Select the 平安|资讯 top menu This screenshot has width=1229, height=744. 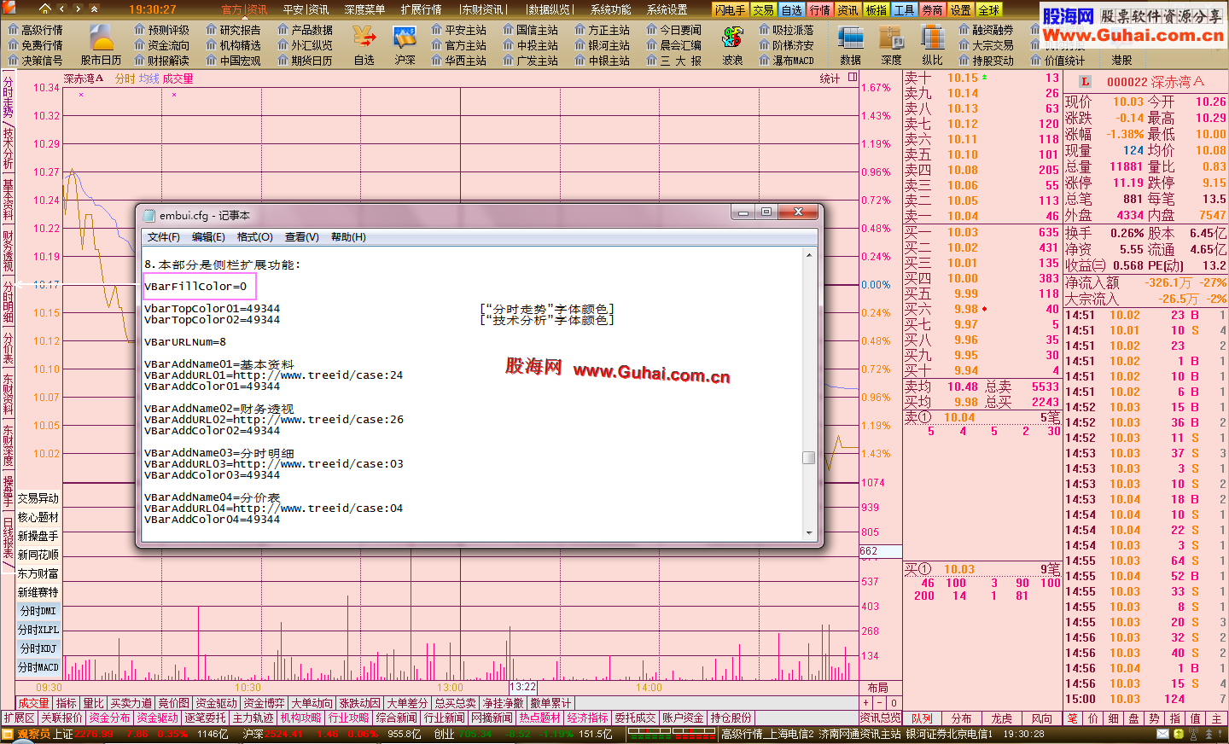(306, 9)
